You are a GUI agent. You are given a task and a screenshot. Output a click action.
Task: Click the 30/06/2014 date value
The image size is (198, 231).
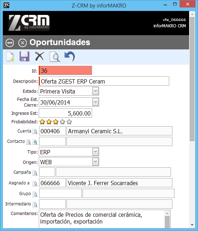pyautogui.click(x=55, y=102)
